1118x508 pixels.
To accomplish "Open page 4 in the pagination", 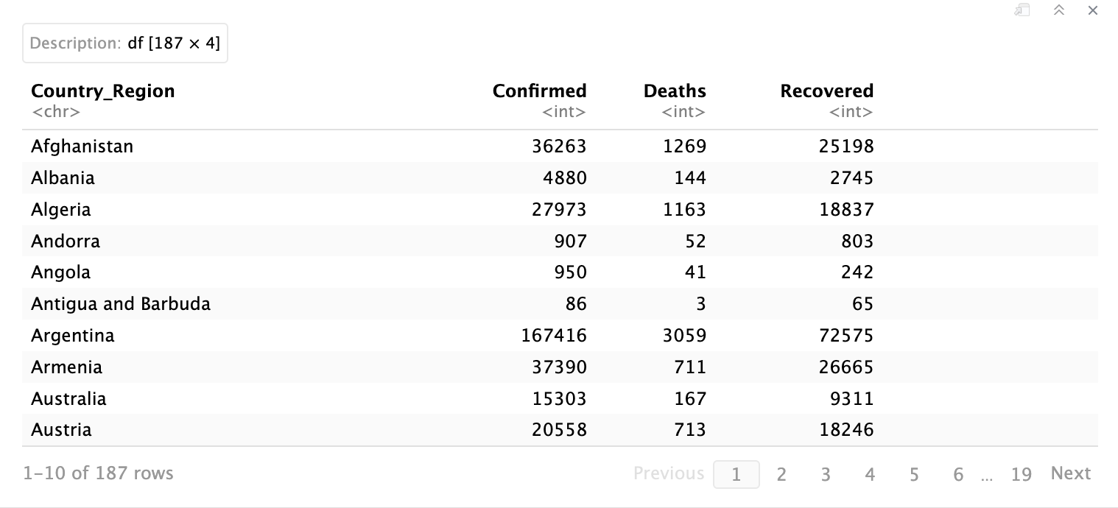I will click(870, 474).
